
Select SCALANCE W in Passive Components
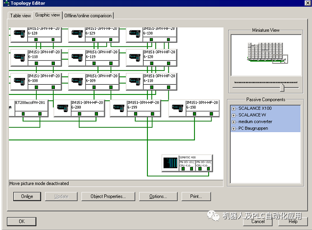(252, 115)
